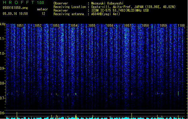Screen dimensions: 188x119
Task: Click the 1057 time marker
Action: coord(128,26)
